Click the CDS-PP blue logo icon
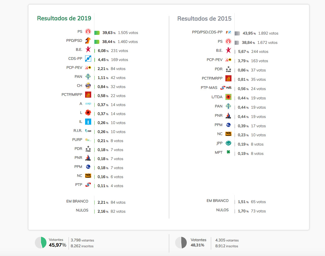 (88, 58)
